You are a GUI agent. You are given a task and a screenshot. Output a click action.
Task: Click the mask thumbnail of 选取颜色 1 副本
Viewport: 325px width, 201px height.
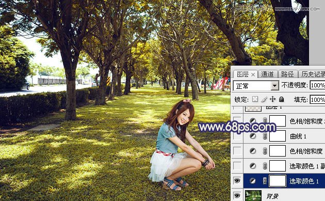click(x=278, y=166)
